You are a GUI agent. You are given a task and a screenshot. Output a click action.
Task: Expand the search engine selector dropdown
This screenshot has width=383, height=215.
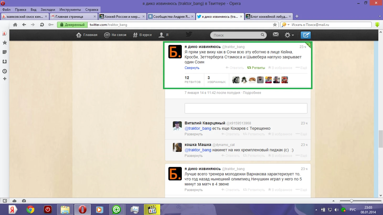click(285, 25)
